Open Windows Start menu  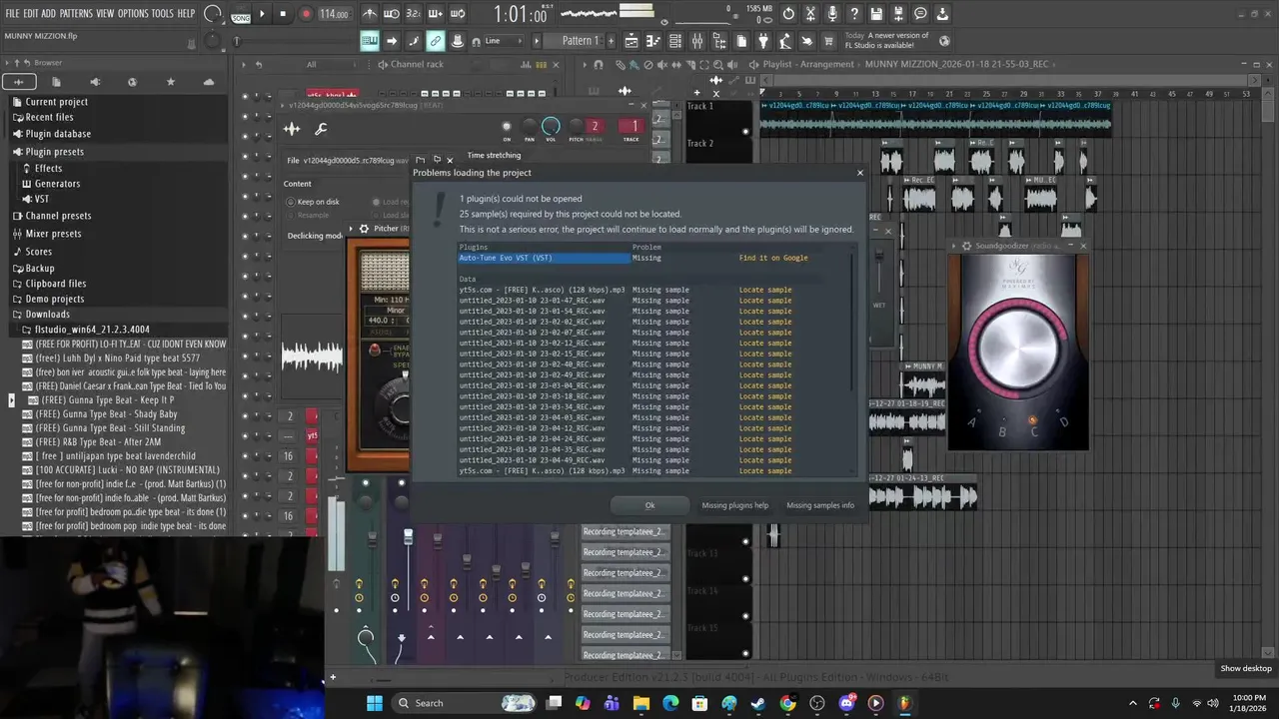375,703
